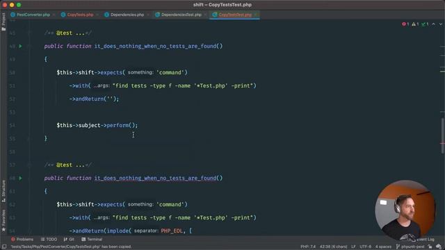Open the Terminal tool window
The width and height of the screenshot is (445, 250).
pyautogui.click(x=92, y=239)
